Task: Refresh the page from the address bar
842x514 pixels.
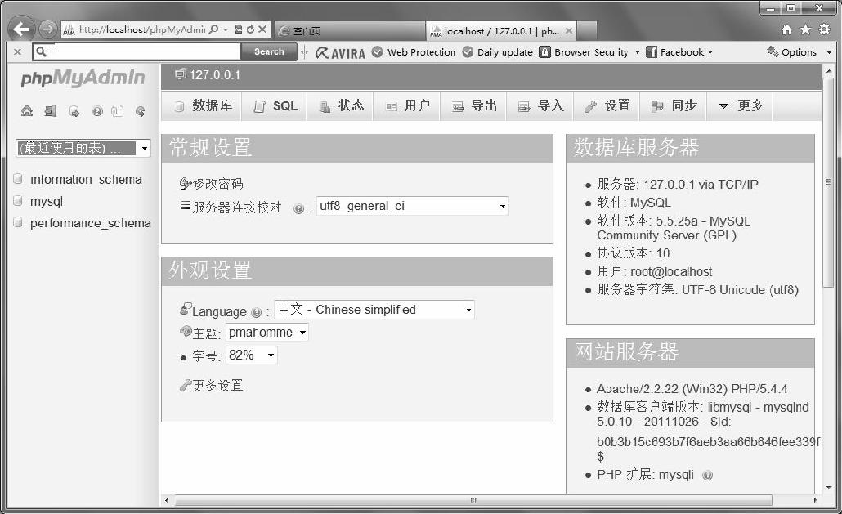Action: pos(250,29)
